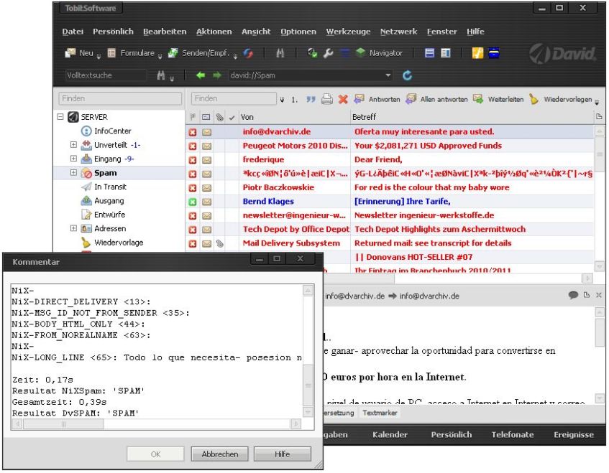Open the Bearbeiten menu

tap(165, 32)
